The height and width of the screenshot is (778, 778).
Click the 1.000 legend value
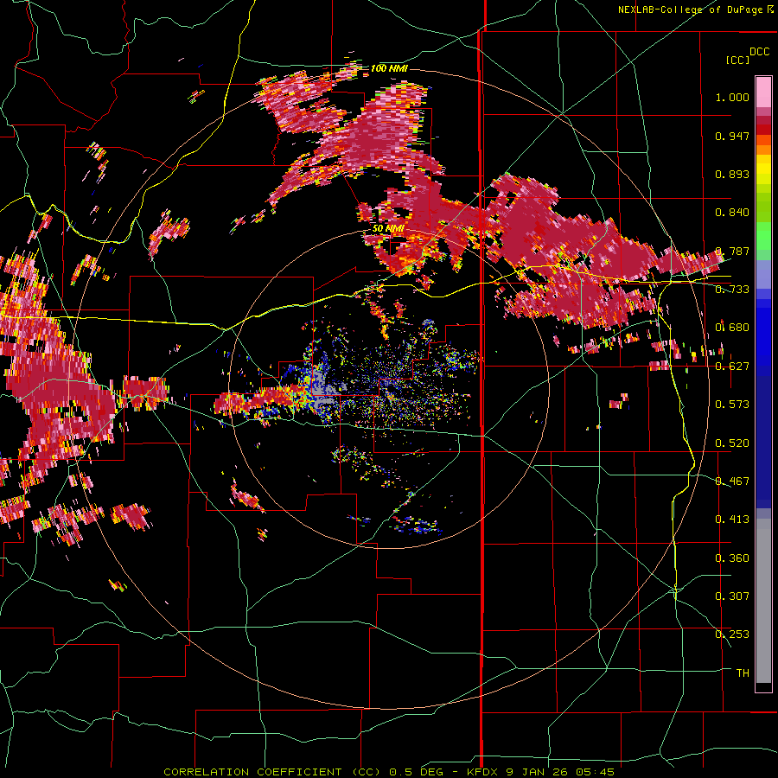(x=732, y=97)
